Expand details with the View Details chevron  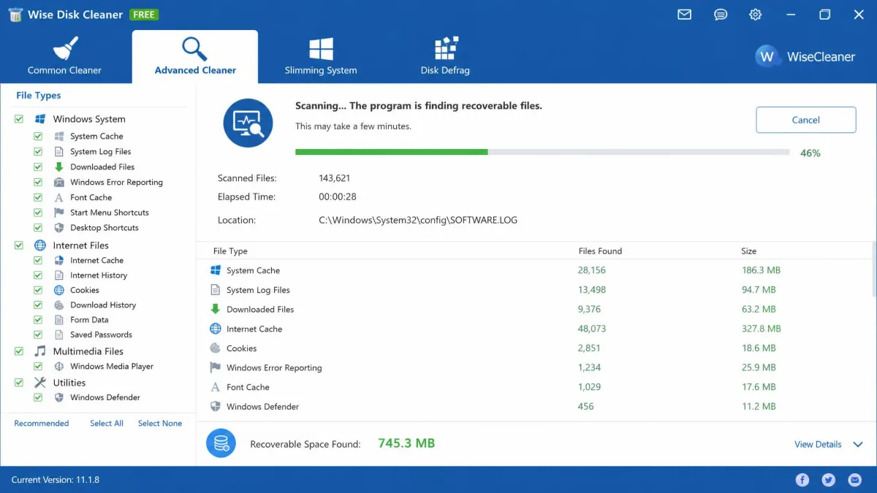click(858, 444)
